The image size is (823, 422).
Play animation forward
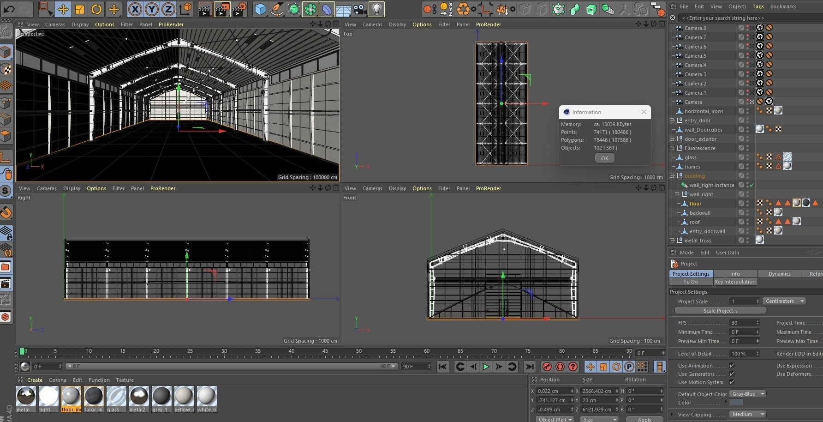point(486,367)
